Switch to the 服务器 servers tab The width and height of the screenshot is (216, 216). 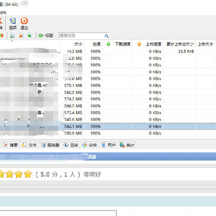[50, 145]
